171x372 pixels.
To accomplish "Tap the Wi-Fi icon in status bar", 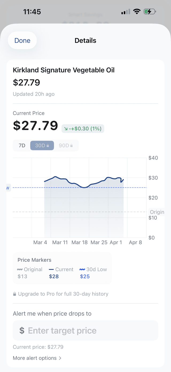I will pyautogui.click(x=137, y=12).
